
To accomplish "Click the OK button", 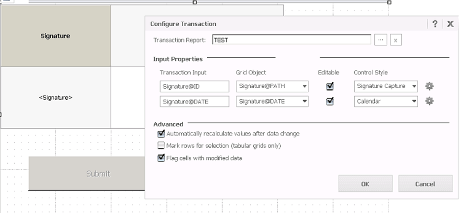I will [365, 184].
